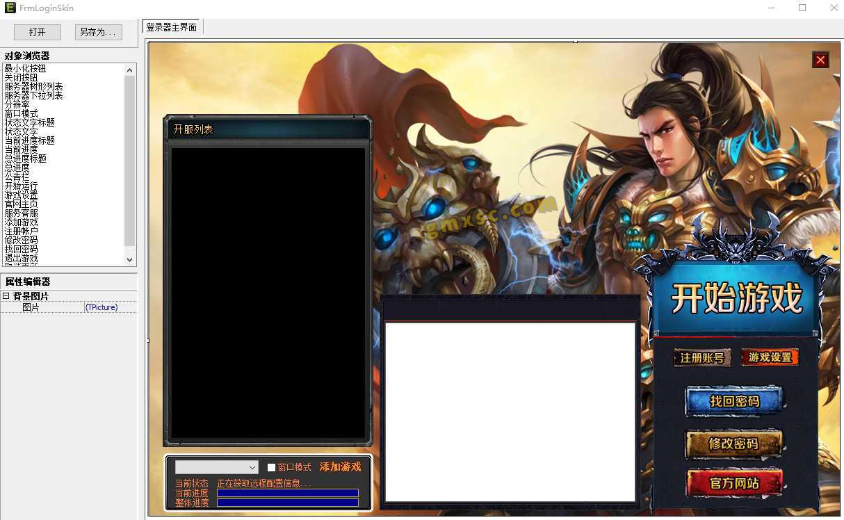844x520 pixels.
Task: Close the skin preview with red X
Action: [820, 60]
